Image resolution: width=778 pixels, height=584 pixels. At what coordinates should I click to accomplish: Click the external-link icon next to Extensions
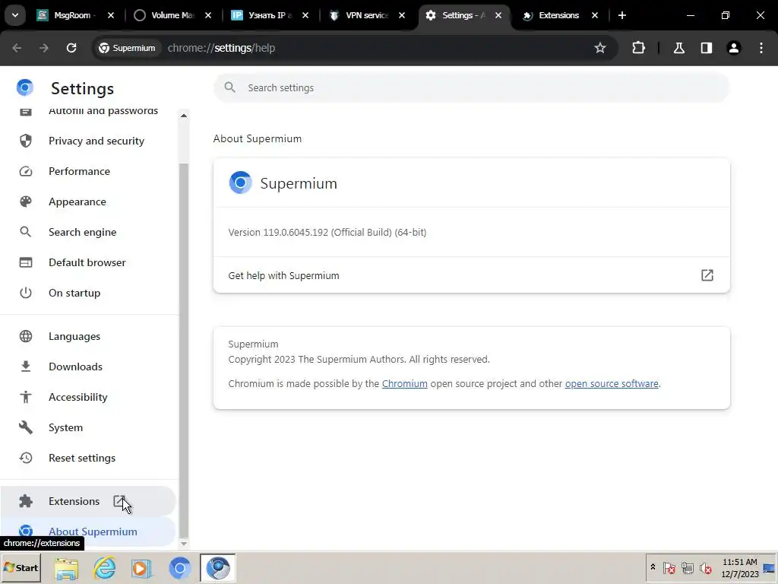[119, 501]
